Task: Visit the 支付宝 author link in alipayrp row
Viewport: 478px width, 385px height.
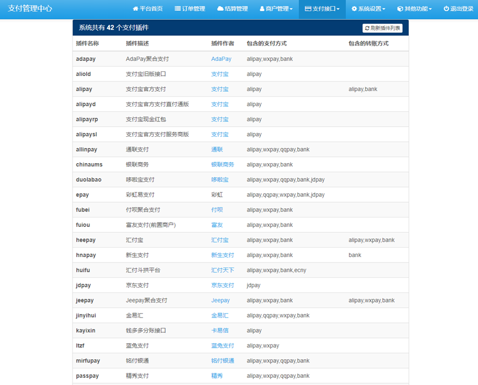Action: [220, 119]
